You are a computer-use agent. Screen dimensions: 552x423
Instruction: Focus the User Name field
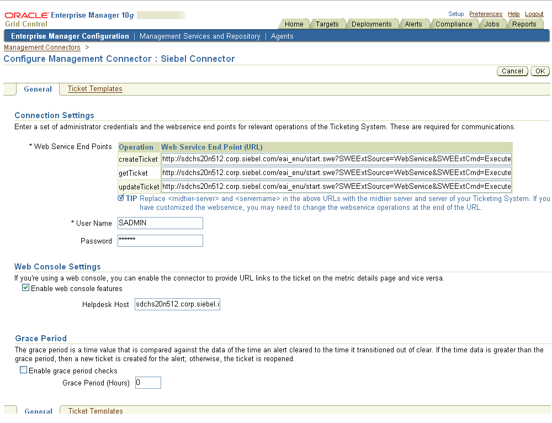(x=160, y=223)
